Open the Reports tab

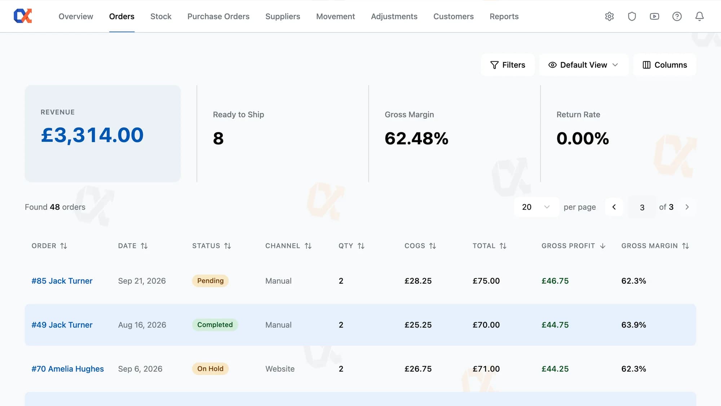[504, 16]
